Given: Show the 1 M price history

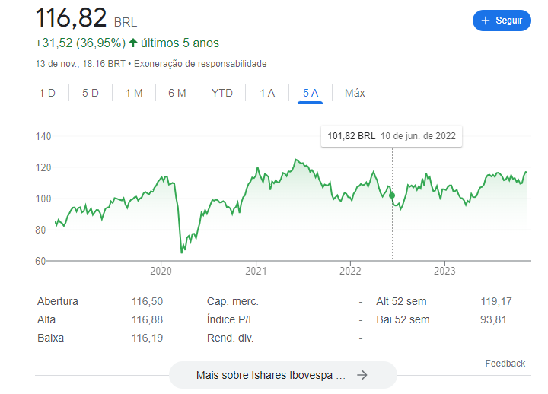Looking at the screenshot, I should click(134, 93).
